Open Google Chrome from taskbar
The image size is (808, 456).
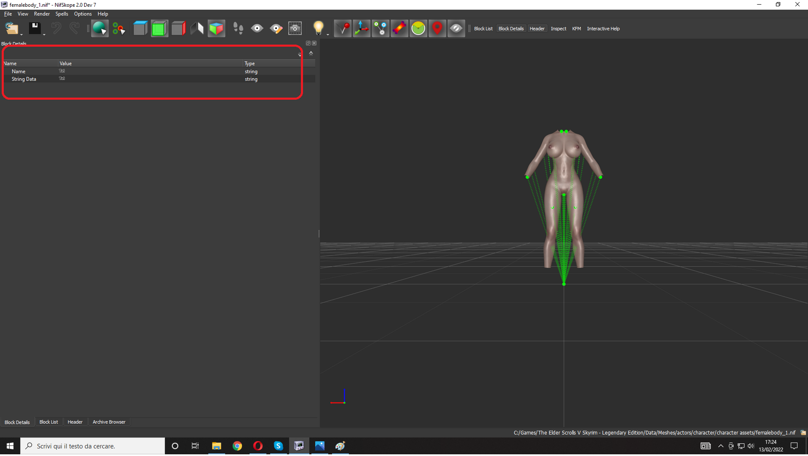pyautogui.click(x=237, y=446)
